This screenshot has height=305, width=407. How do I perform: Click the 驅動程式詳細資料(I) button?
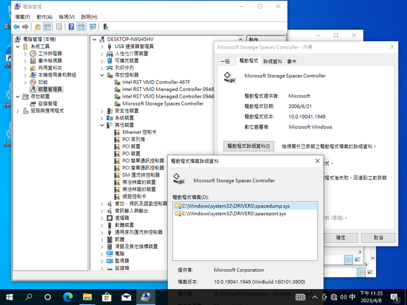pos(248,146)
